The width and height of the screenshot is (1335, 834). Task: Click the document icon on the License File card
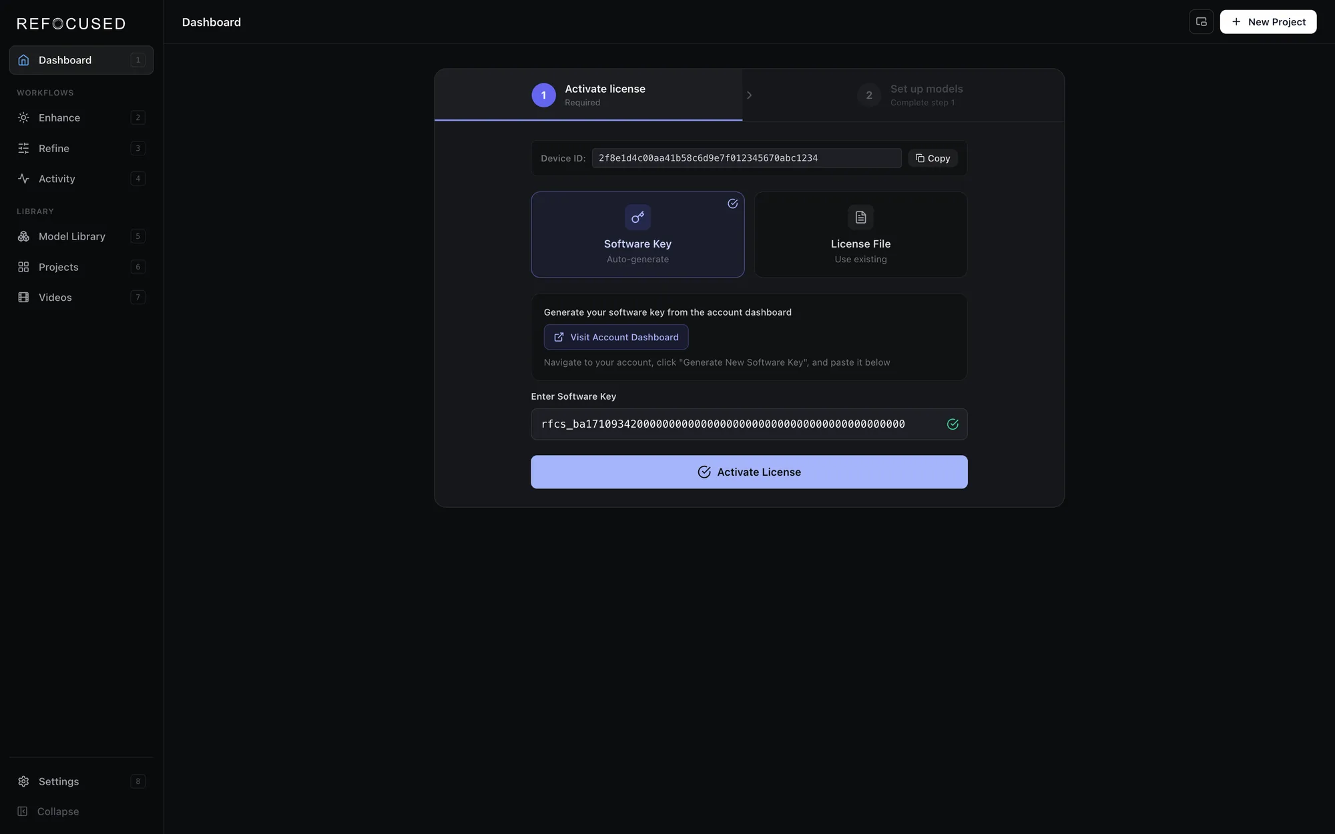click(860, 218)
